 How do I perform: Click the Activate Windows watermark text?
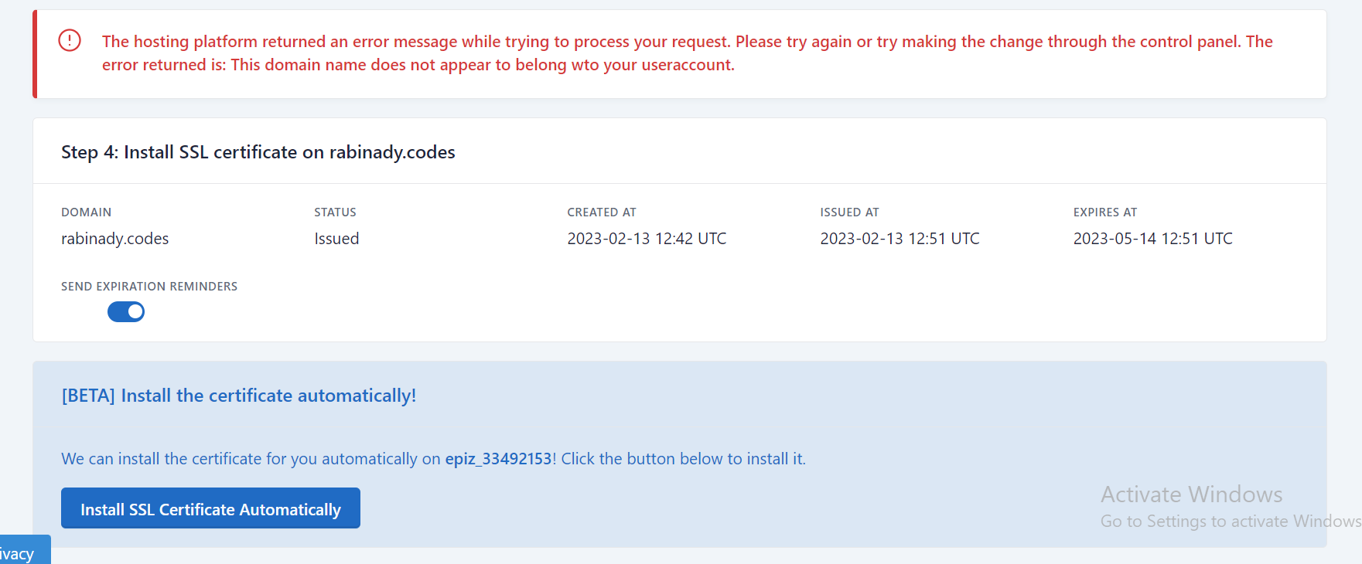[1191, 494]
